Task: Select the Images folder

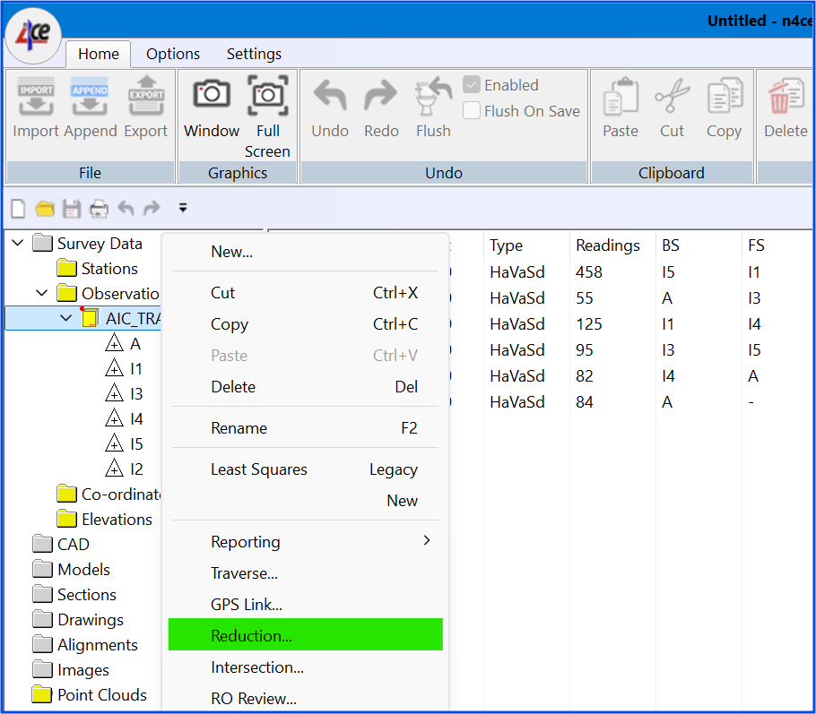Action: (x=71, y=669)
